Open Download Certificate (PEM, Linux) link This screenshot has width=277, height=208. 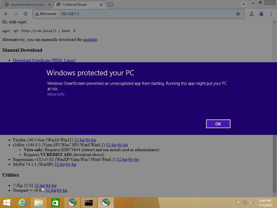tap(44, 60)
